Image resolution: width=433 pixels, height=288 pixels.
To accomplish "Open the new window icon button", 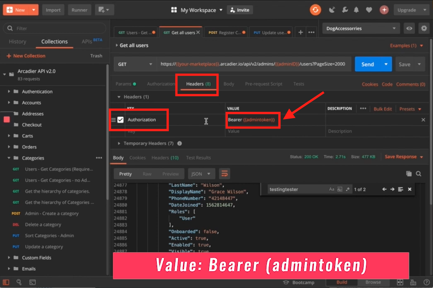I will pos(104,10).
